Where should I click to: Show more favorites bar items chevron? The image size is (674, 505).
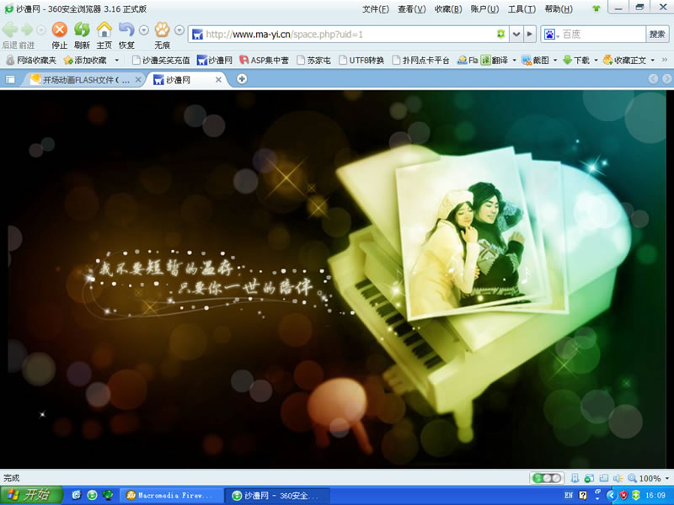pyautogui.click(x=665, y=61)
